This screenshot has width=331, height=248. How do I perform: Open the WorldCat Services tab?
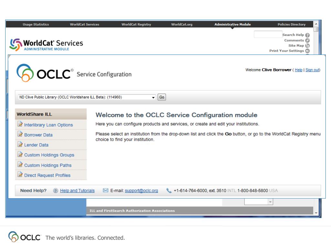click(x=84, y=25)
